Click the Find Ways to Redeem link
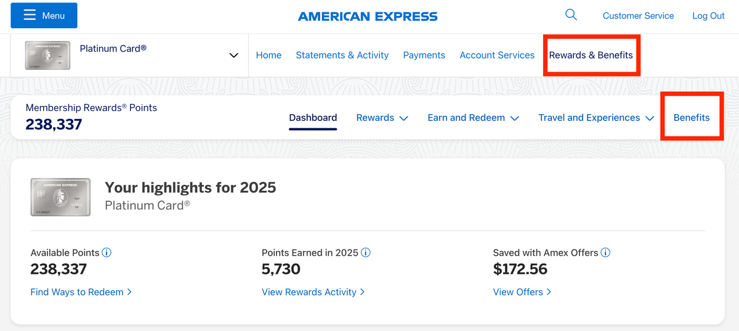Screen dimensions: 739x331 click(x=81, y=292)
